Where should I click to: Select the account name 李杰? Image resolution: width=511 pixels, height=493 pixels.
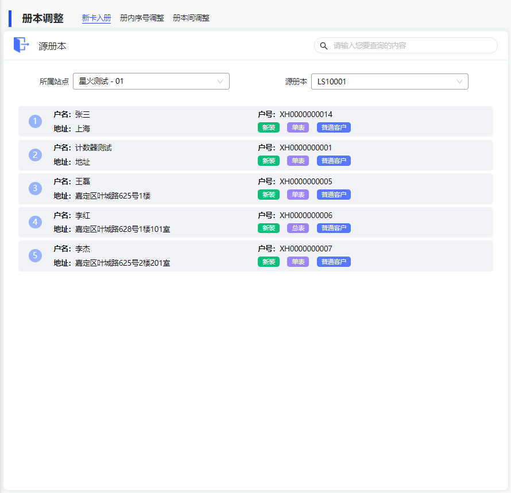coord(83,249)
